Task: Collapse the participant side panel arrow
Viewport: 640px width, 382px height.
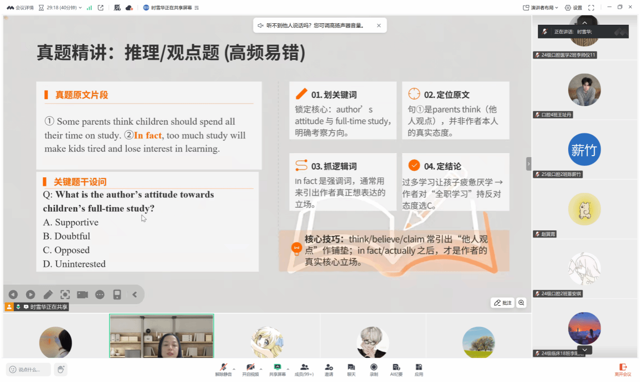Action: (529, 164)
